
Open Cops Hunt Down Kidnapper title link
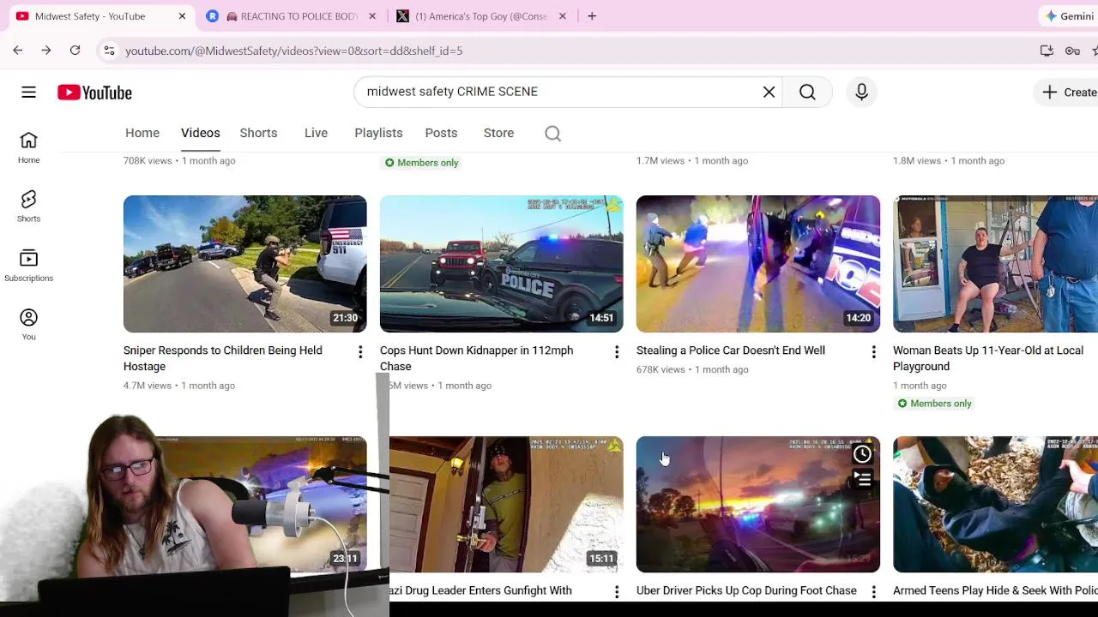[476, 358]
